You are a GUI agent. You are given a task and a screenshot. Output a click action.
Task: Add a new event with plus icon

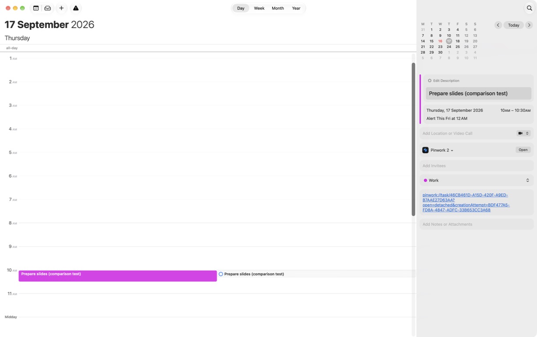click(61, 8)
